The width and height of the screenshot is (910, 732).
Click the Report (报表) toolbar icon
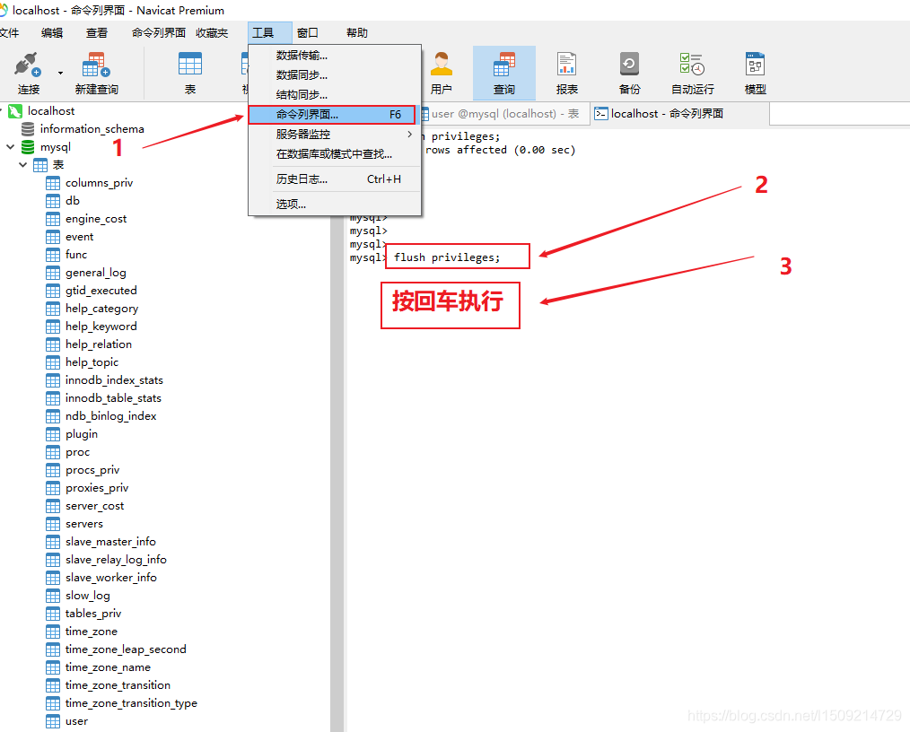[x=566, y=65]
